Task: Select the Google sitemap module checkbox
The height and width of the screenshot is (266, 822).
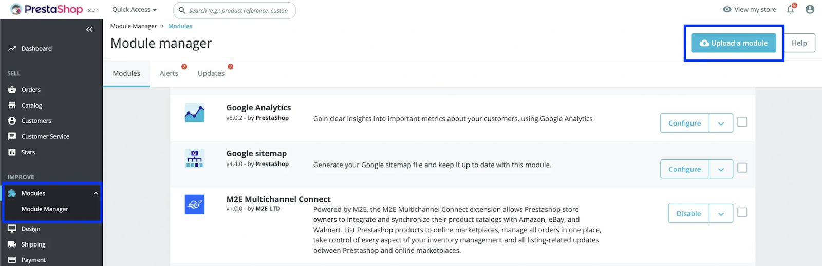Action: (742, 168)
